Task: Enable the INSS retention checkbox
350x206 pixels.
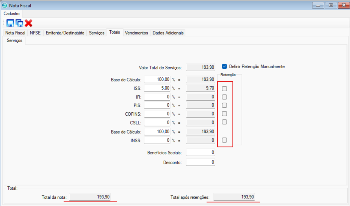Action: (224, 140)
